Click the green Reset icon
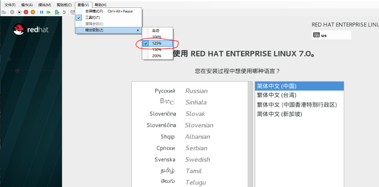Screen dimensions: 379x187 point(48,12)
